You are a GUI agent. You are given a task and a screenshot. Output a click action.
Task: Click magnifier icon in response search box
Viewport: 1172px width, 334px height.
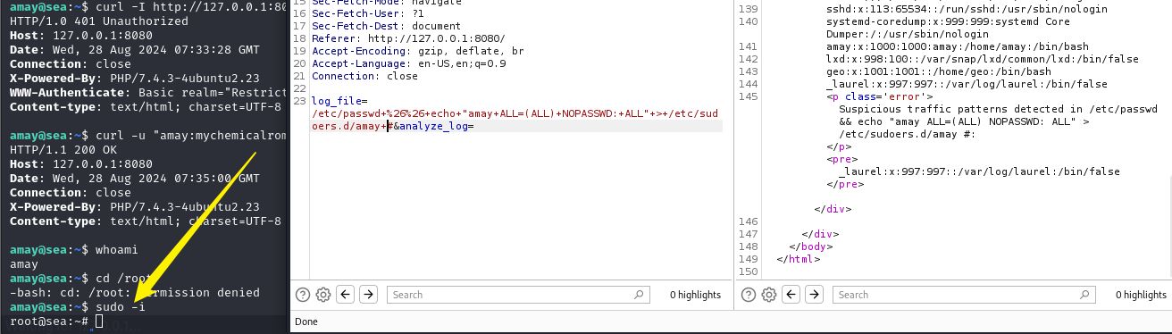[1084, 295]
